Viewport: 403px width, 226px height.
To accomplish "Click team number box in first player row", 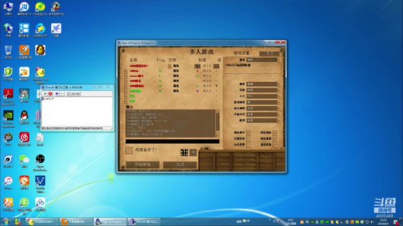I will (217, 66).
